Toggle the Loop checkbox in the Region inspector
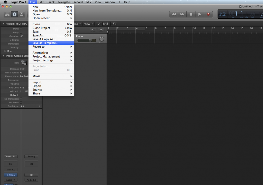 point(21,32)
